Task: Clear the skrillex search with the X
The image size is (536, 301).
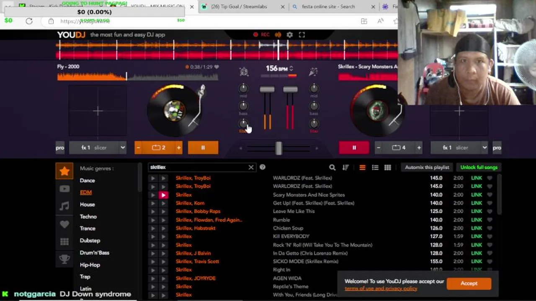Action: pyautogui.click(x=251, y=167)
